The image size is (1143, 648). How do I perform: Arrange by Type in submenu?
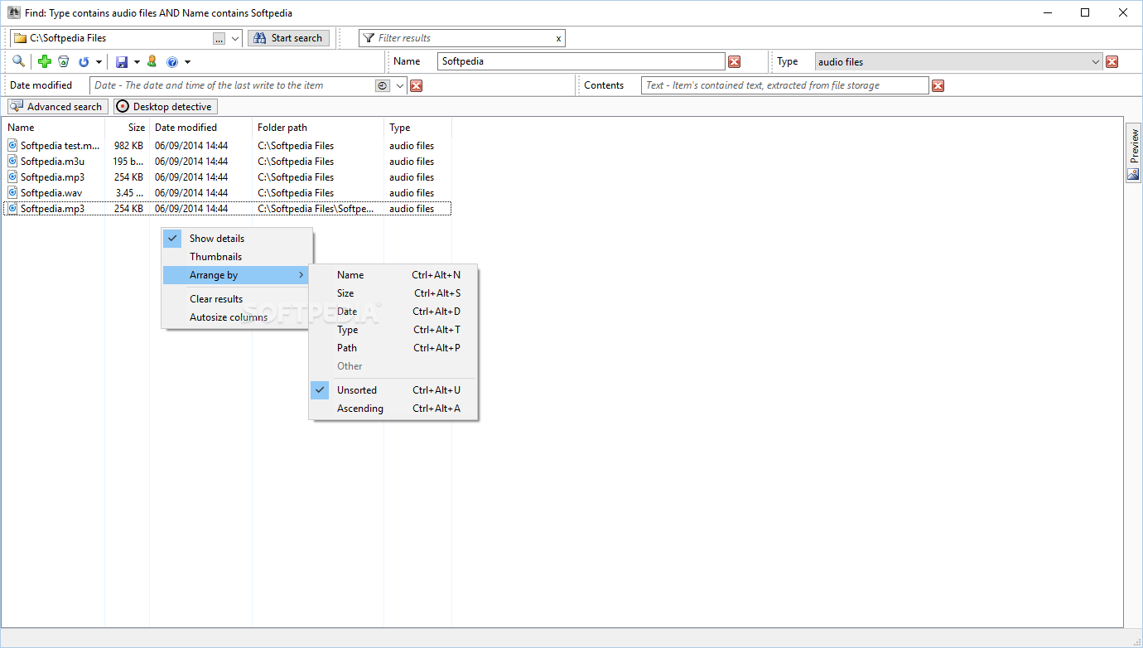click(x=393, y=330)
